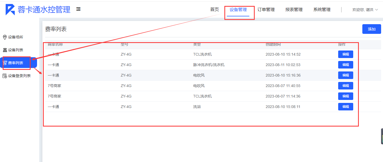Select the 创建时间 column header
This screenshot has width=383, height=162.
(273, 44)
